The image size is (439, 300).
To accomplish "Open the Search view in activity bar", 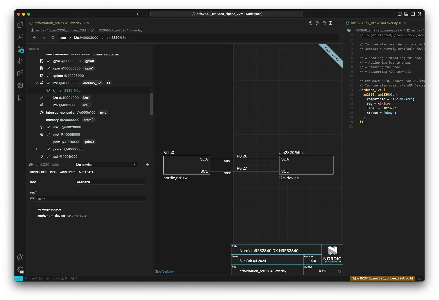I will point(20,37).
